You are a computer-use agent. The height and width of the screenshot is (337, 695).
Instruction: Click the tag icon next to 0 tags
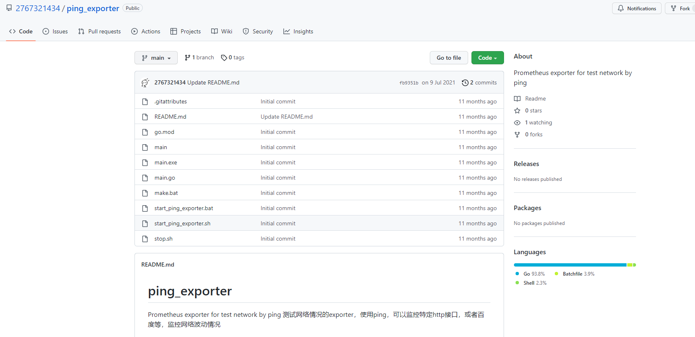224,58
